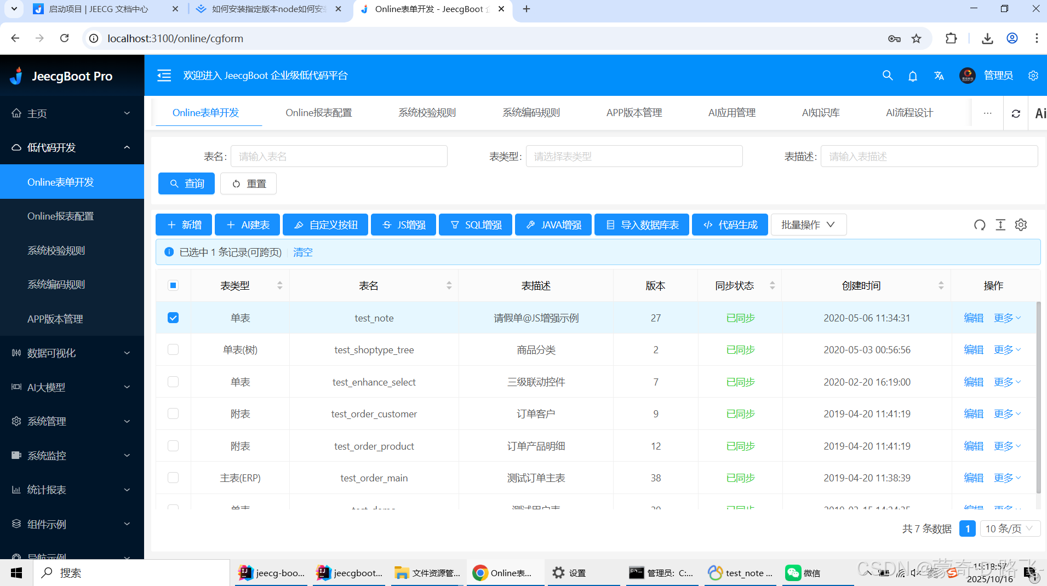1047x586 pixels.
Task: Switch to the Online报表配置 tab
Action: [318, 113]
